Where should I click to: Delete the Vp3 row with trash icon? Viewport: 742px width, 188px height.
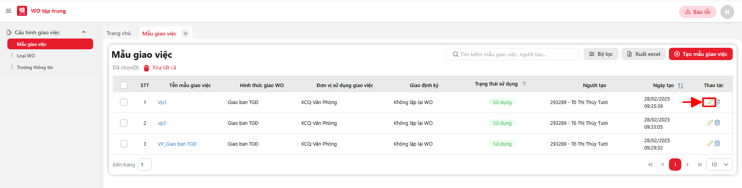(x=718, y=102)
